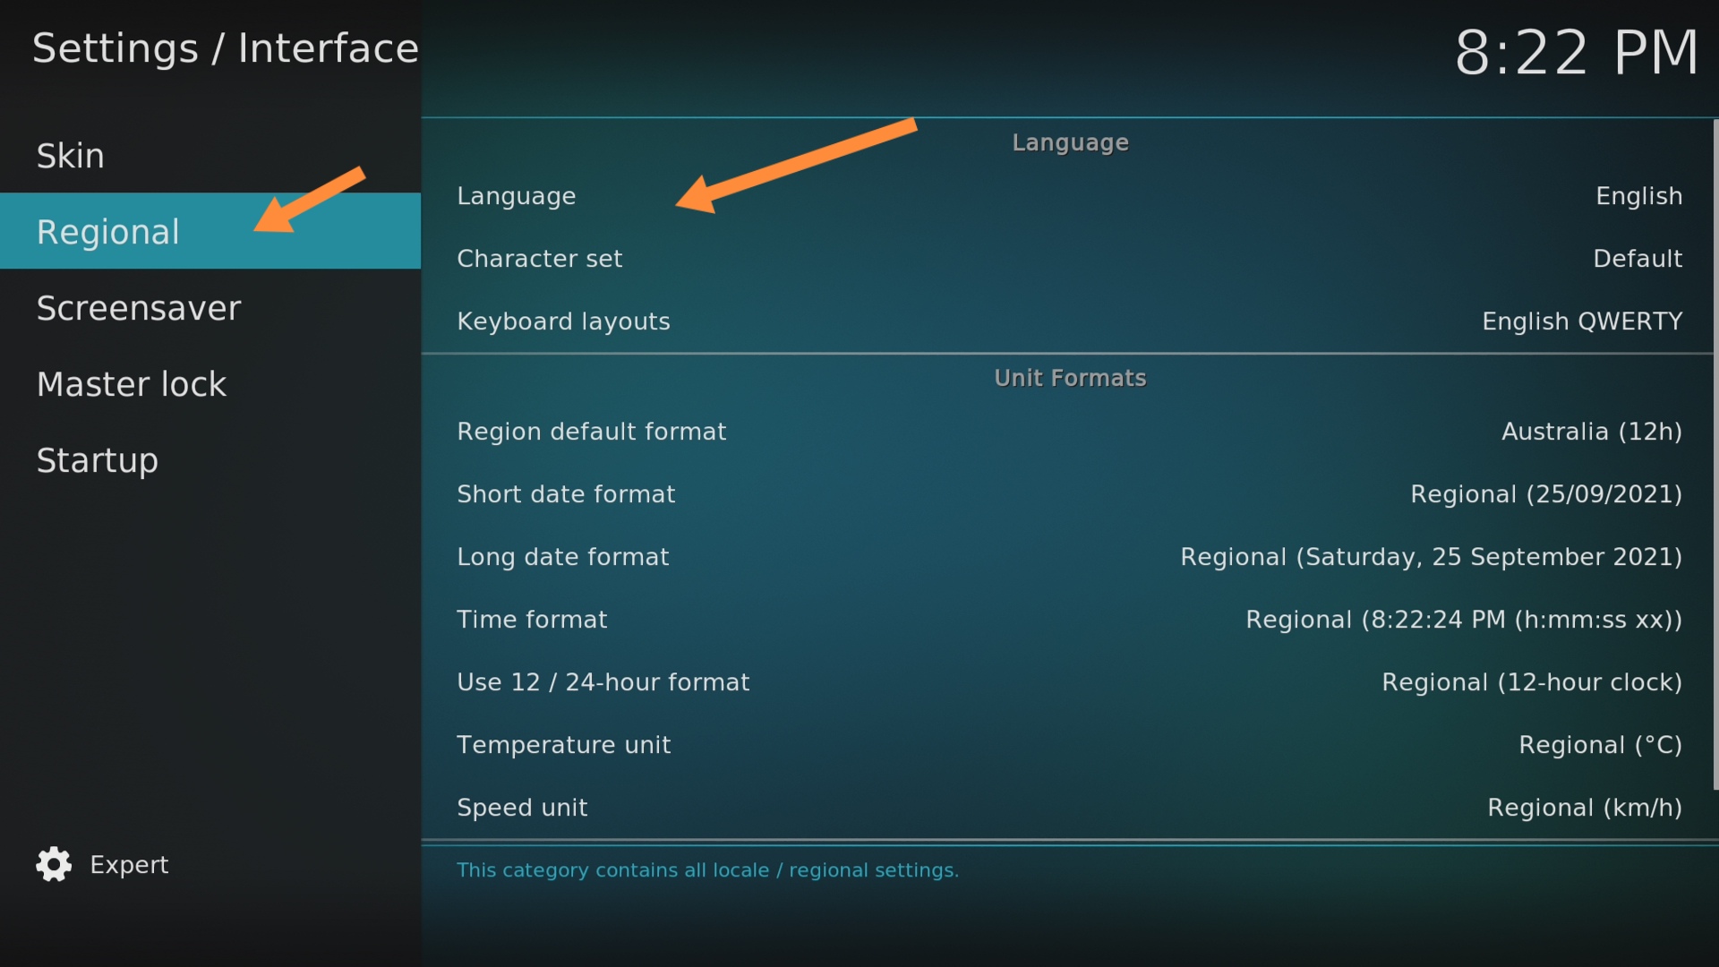Select the Regional category
The image size is (1719, 967).
pyautogui.click(x=107, y=232)
